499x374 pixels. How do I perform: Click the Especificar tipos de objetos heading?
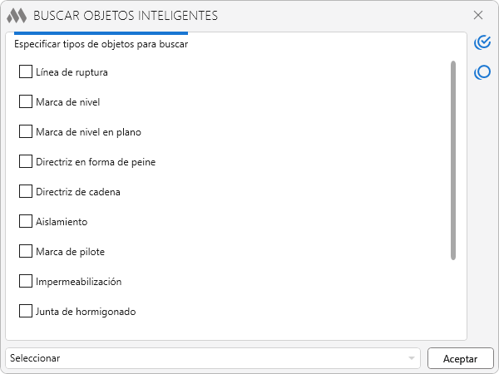[x=101, y=44]
